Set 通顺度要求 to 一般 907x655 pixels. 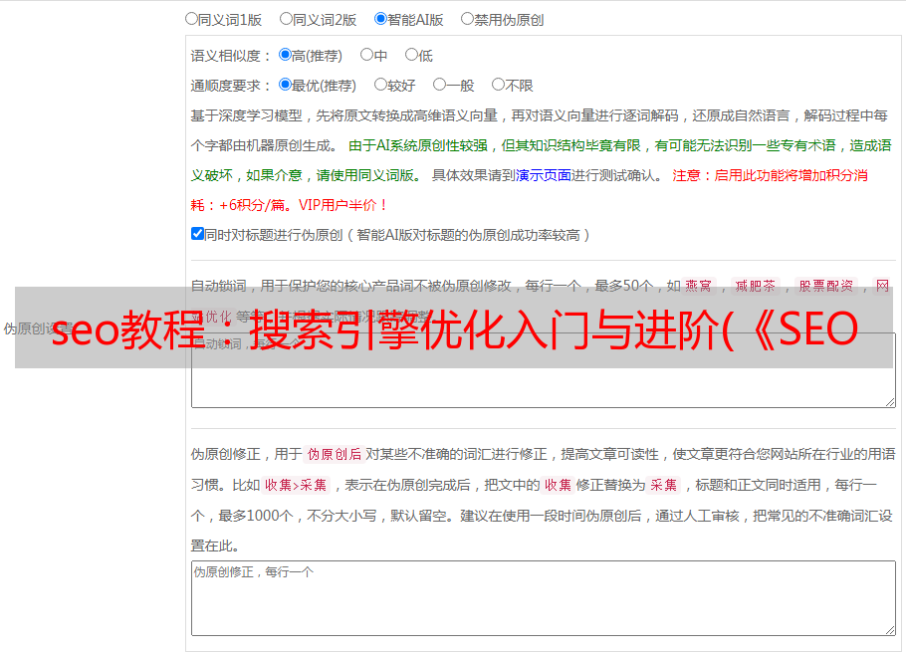439,85
